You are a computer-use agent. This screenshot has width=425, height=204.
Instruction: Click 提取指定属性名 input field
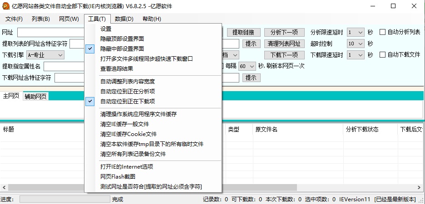(x=64, y=66)
